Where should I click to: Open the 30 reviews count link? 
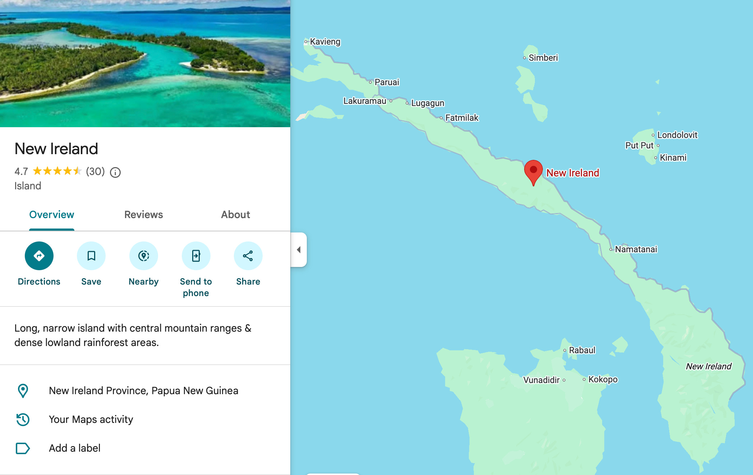95,171
